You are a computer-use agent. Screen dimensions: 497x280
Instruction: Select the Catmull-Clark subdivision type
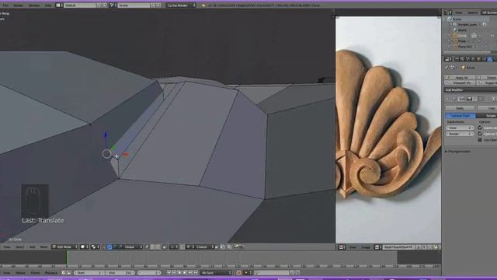pos(461,116)
